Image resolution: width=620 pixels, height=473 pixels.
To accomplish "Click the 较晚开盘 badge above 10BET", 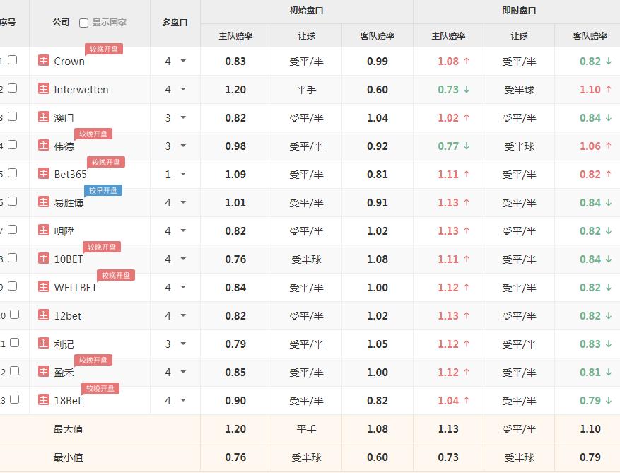I will coord(102,247).
